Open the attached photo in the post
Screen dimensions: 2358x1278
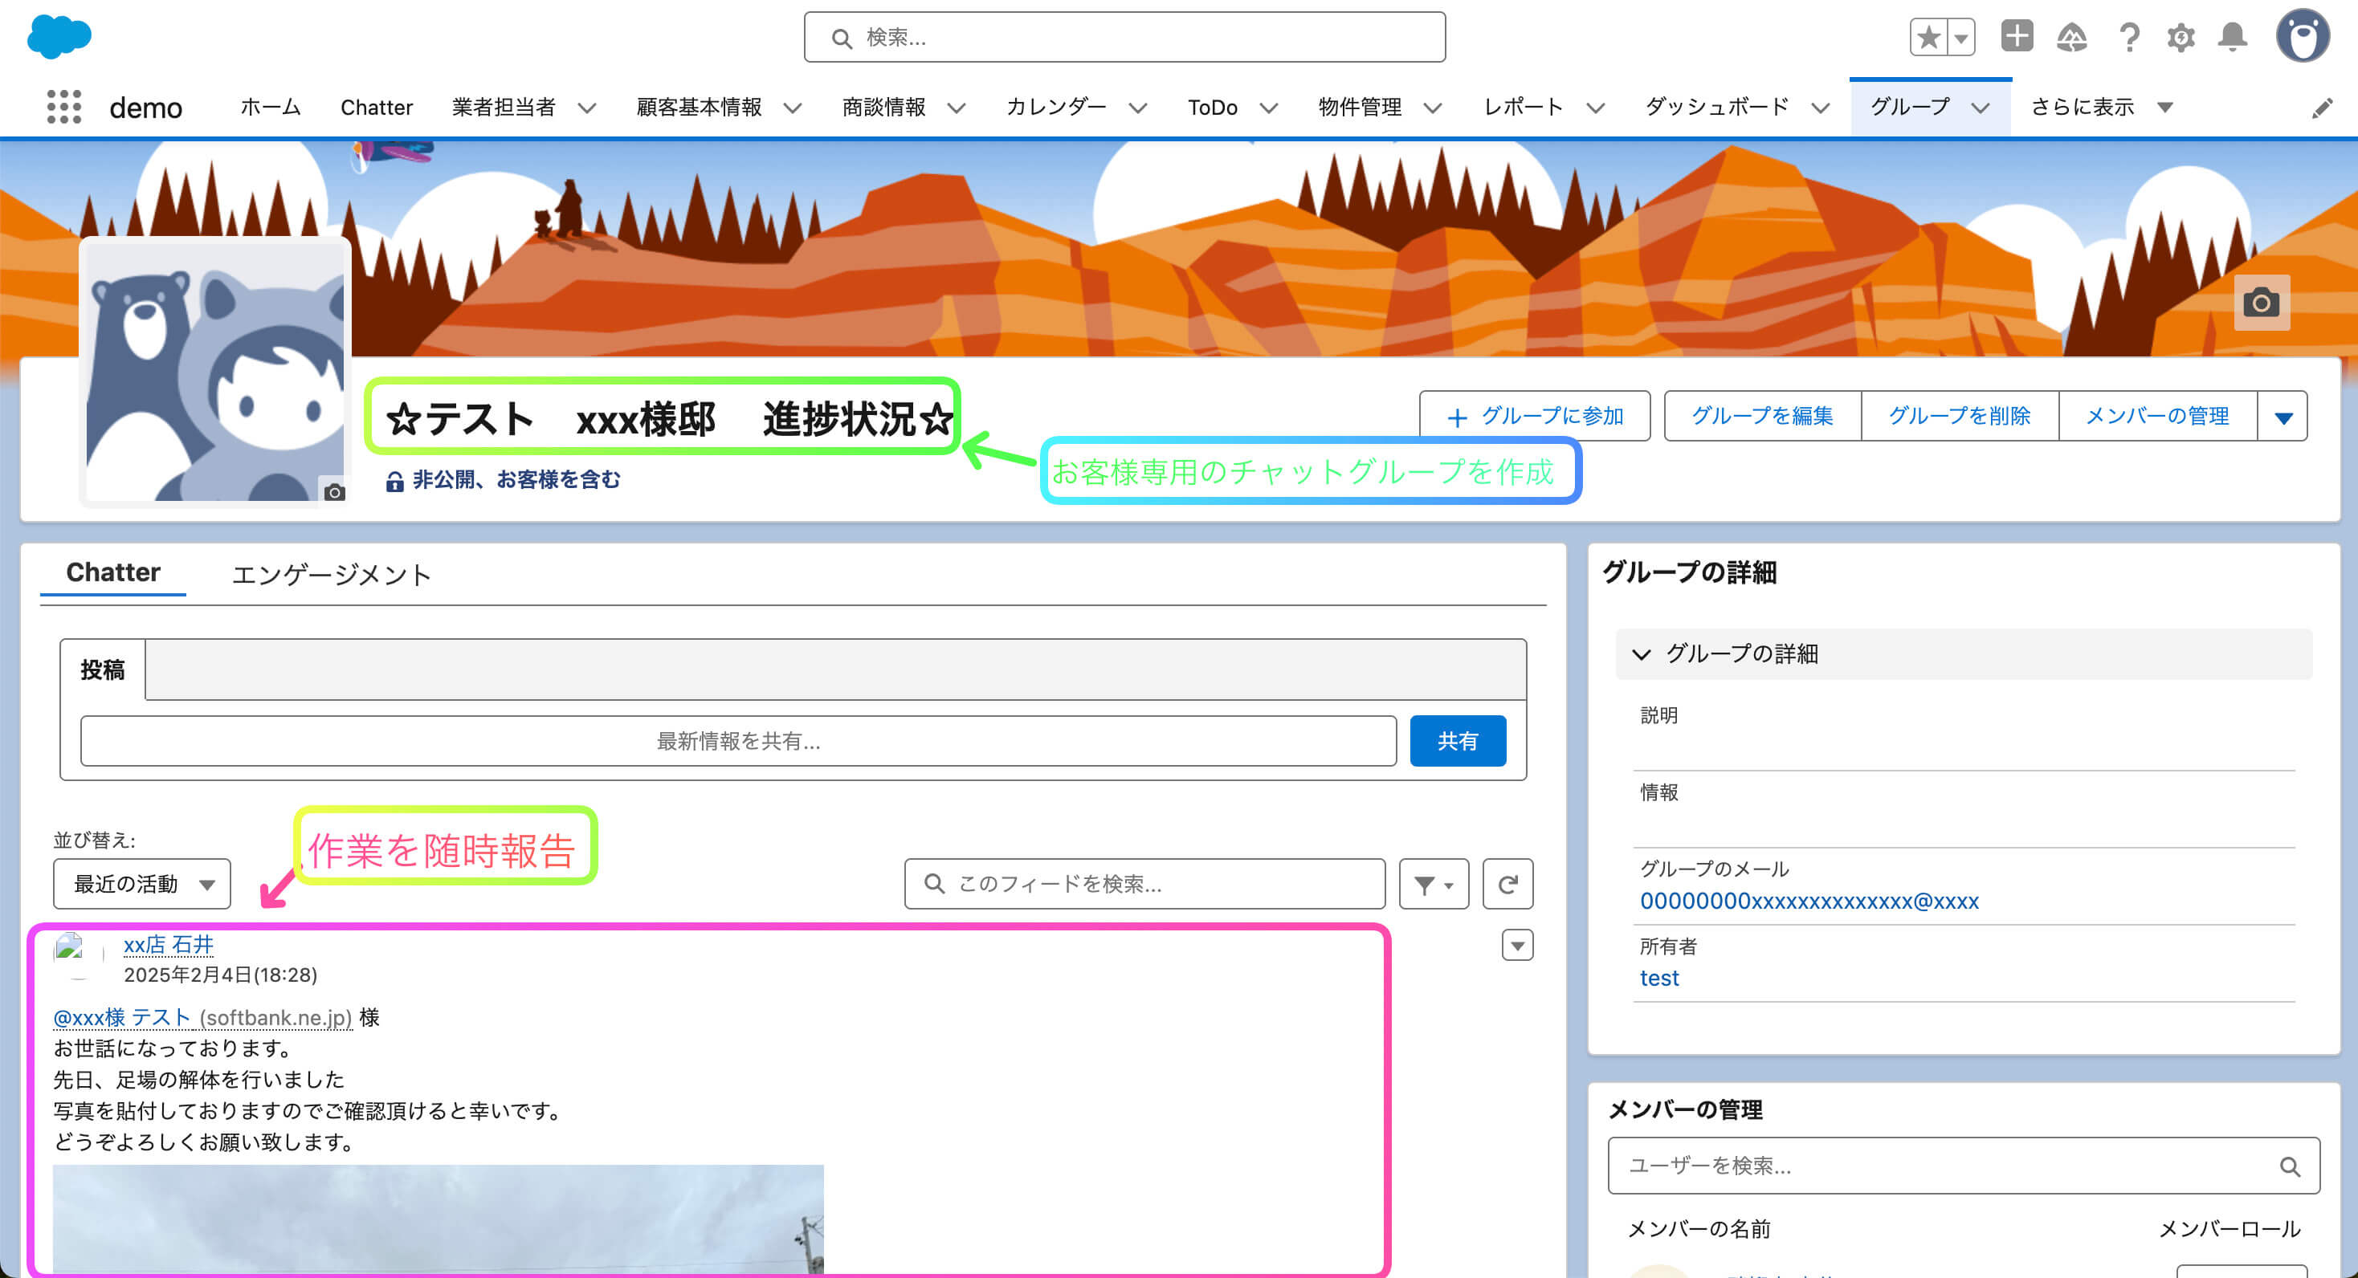(x=438, y=1219)
